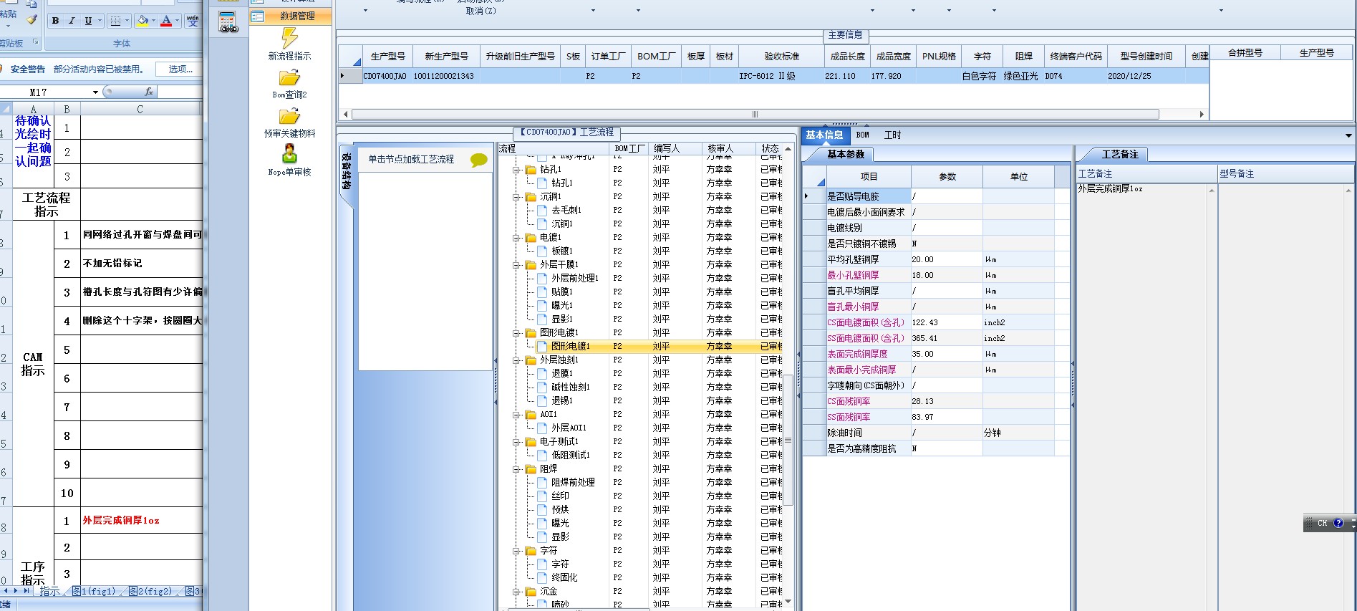The width and height of the screenshot is (1357, 611).
Task: Select the 外层AOI1 document node
Action: pos(569,428)
